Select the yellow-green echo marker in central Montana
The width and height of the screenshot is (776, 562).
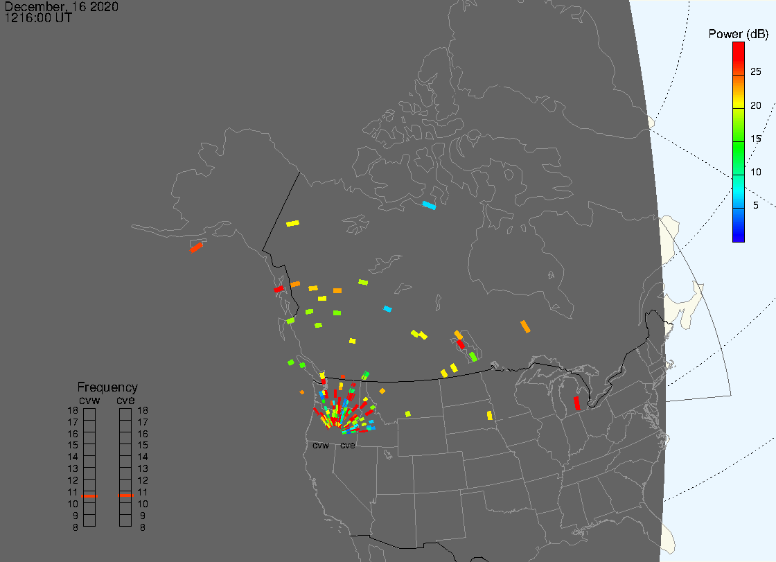tap(408, 414)
